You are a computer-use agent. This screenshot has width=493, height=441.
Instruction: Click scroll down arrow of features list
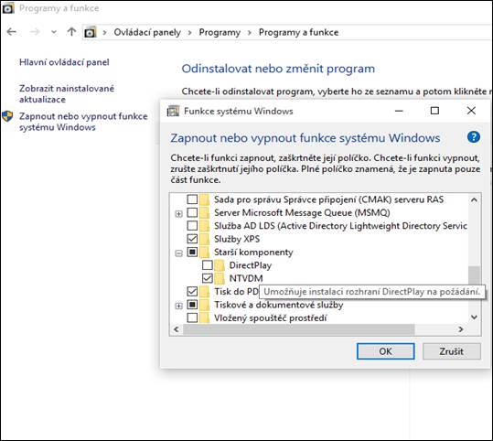coord(474,317)
